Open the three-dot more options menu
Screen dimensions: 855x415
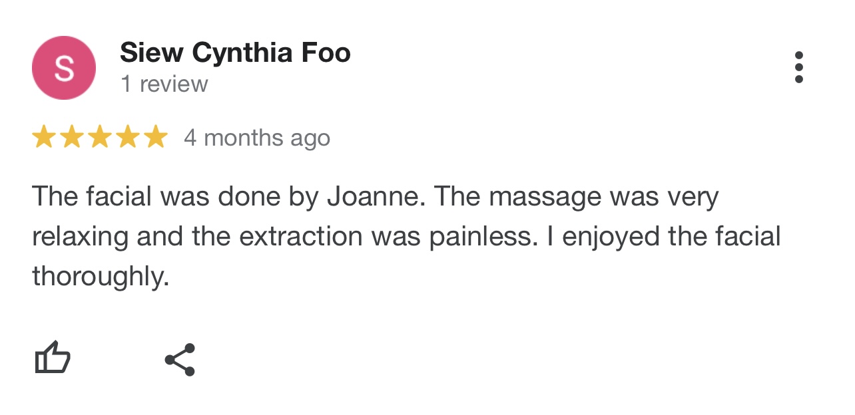[798, 67]
